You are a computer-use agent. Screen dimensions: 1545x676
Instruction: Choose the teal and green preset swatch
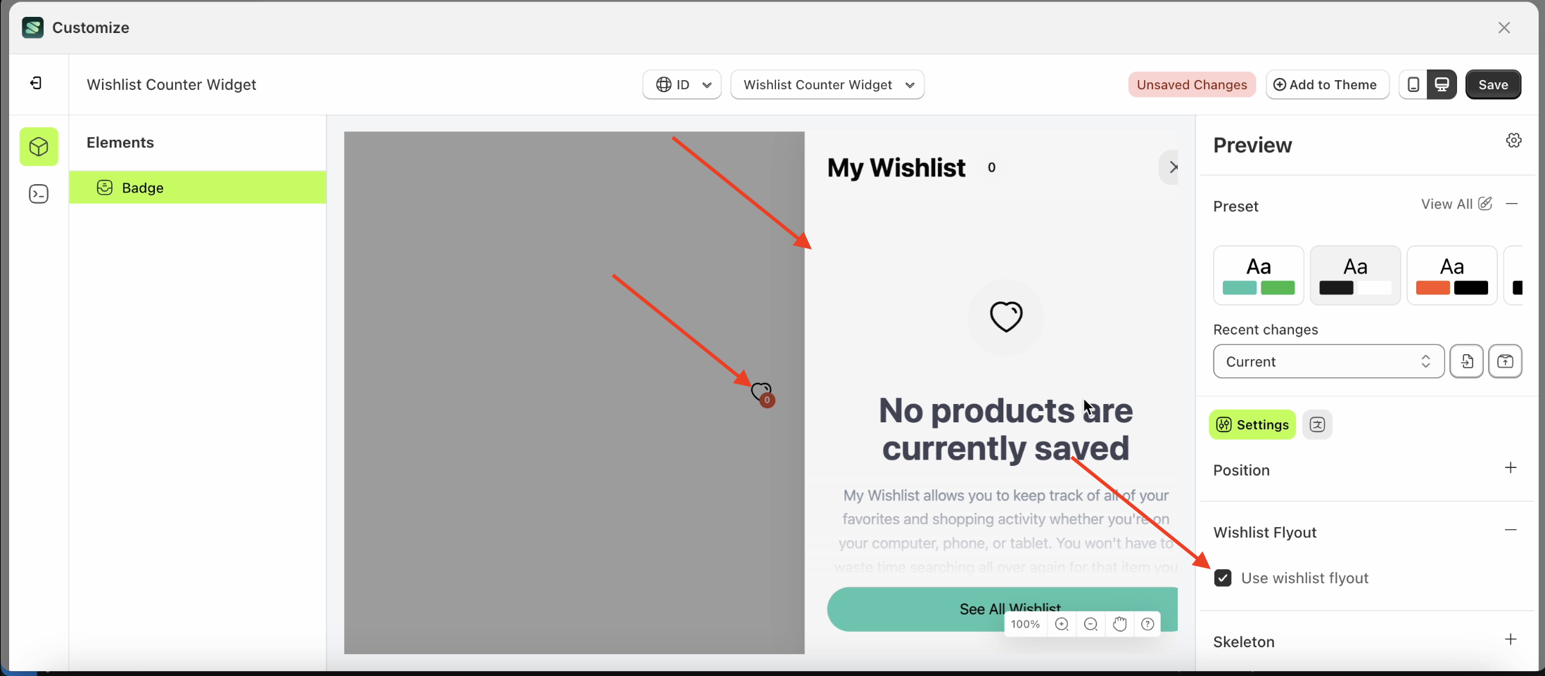click(1259, 275)
